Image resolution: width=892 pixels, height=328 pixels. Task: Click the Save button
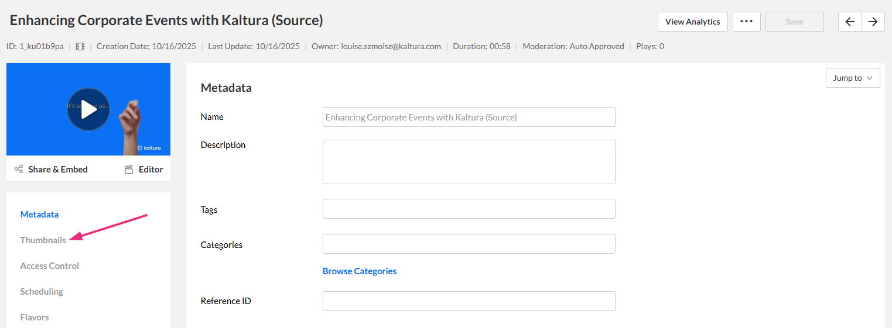pyautogui.click(x=794, y=22)
